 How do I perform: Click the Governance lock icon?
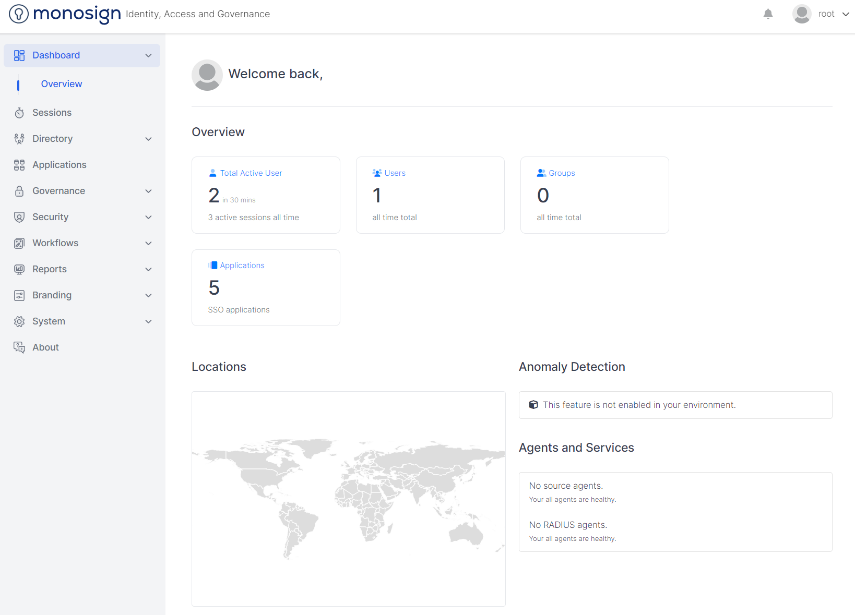pyautogui.click(x=19, y=191)
